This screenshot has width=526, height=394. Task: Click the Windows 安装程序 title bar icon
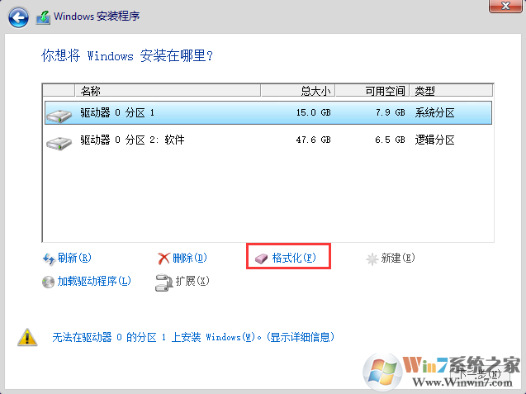pos(43,16)
